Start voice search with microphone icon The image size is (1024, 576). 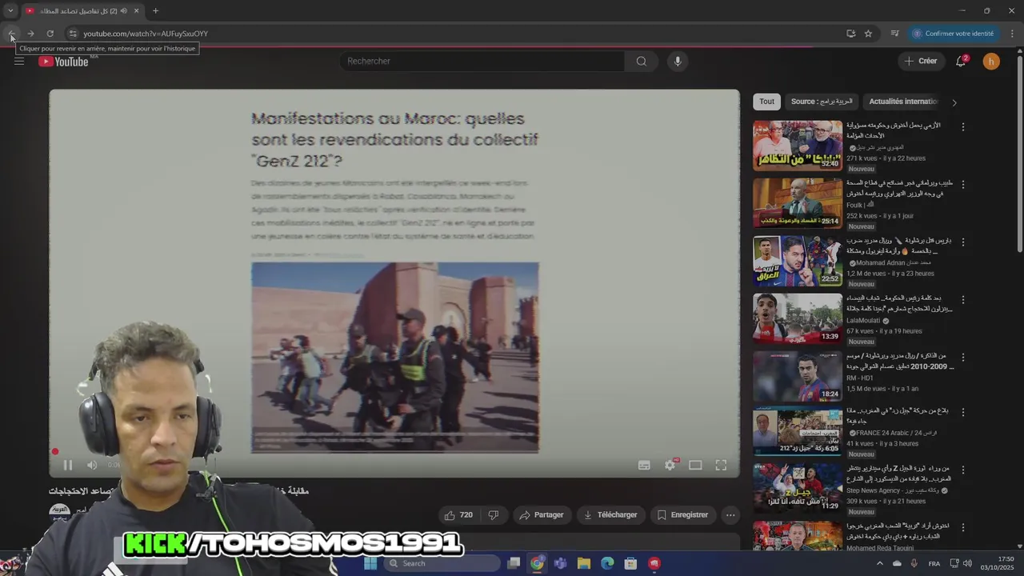678,61
